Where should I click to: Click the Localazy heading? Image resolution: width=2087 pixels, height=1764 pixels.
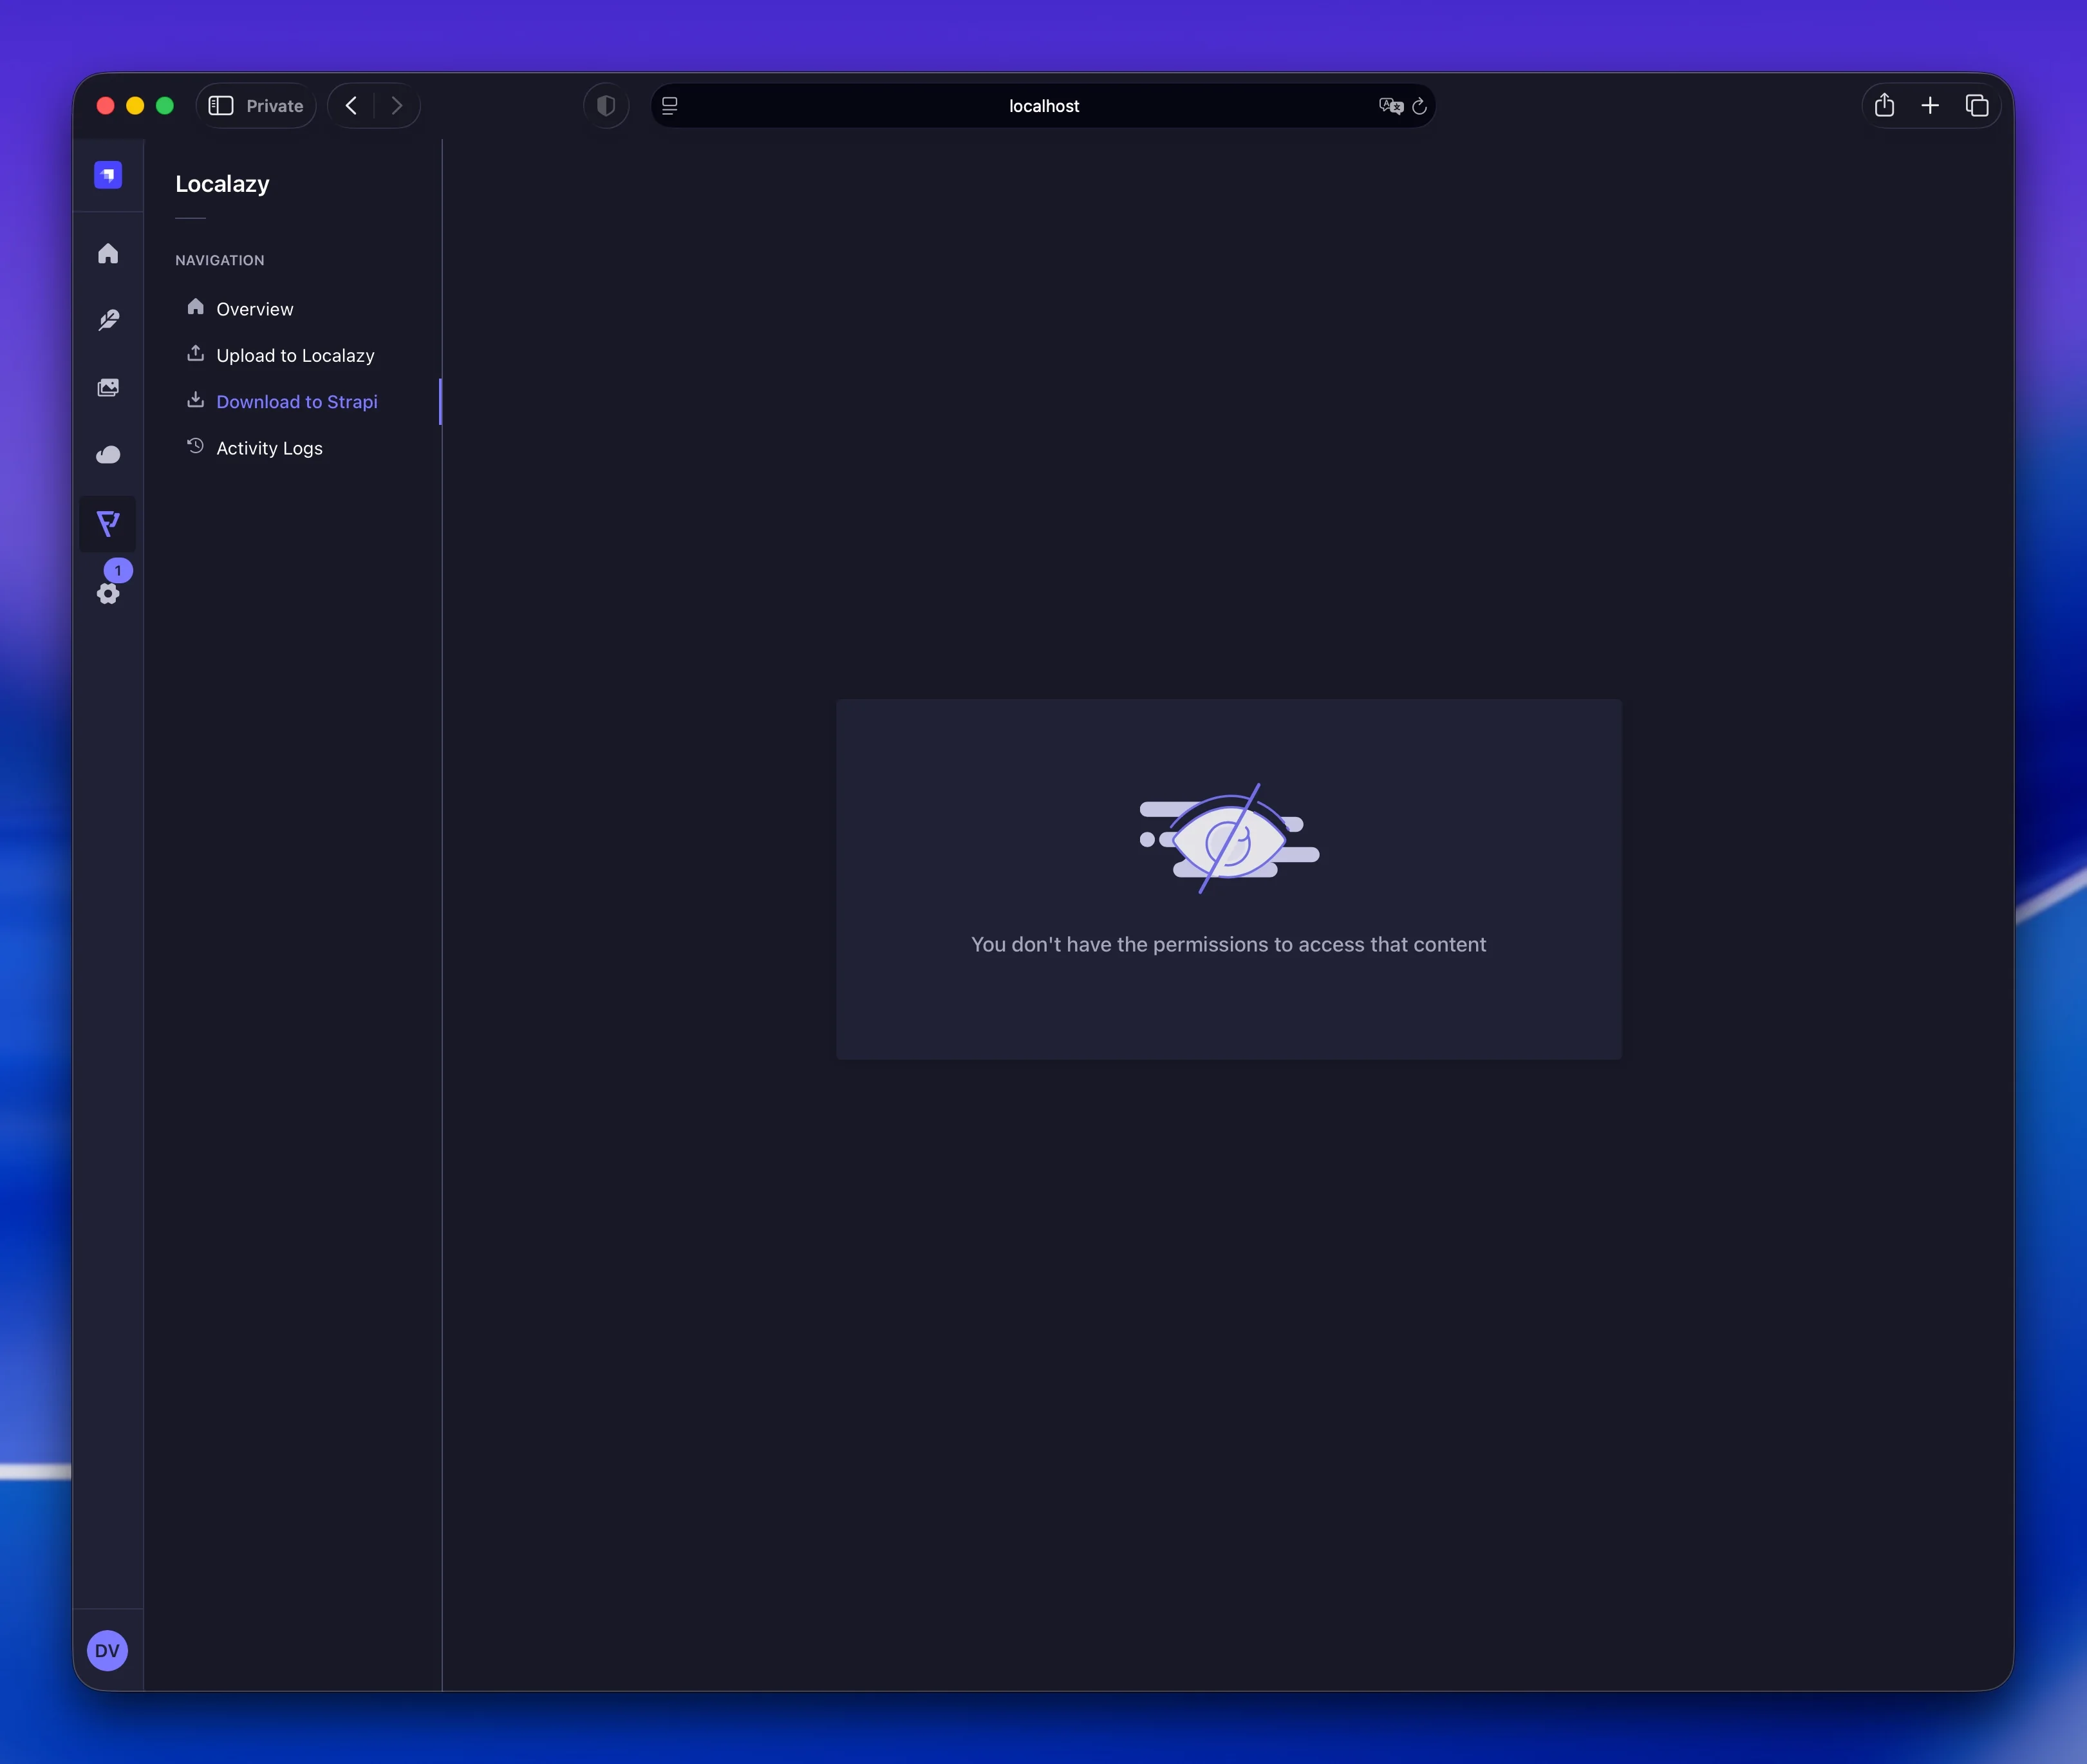222,184
